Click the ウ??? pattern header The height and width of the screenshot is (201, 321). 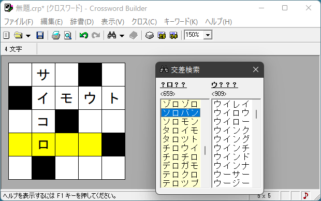225,84
